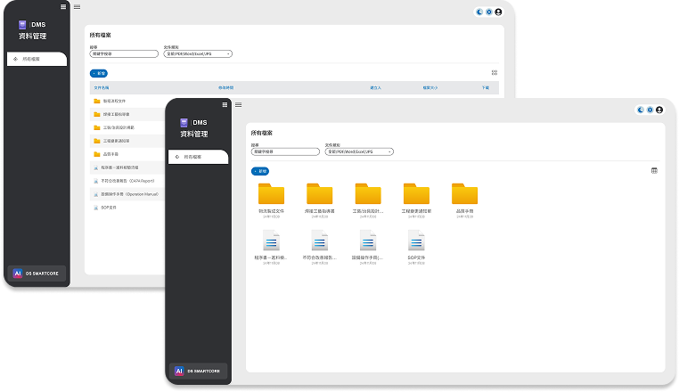Open apps grid icon in front window sidebar

(225, 104)
